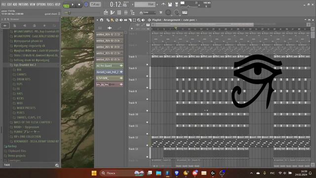Select the playlist Slip tool
Viewport: 316px width, 178px height.
125,20
